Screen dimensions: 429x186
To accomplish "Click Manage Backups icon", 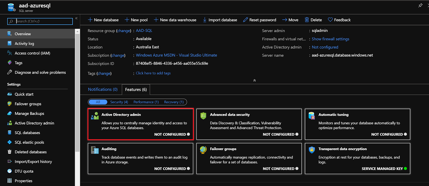I will (9, 113).
